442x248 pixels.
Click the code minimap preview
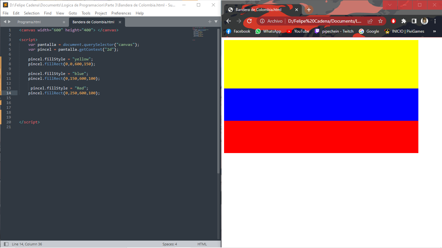(x=200, y=34)
